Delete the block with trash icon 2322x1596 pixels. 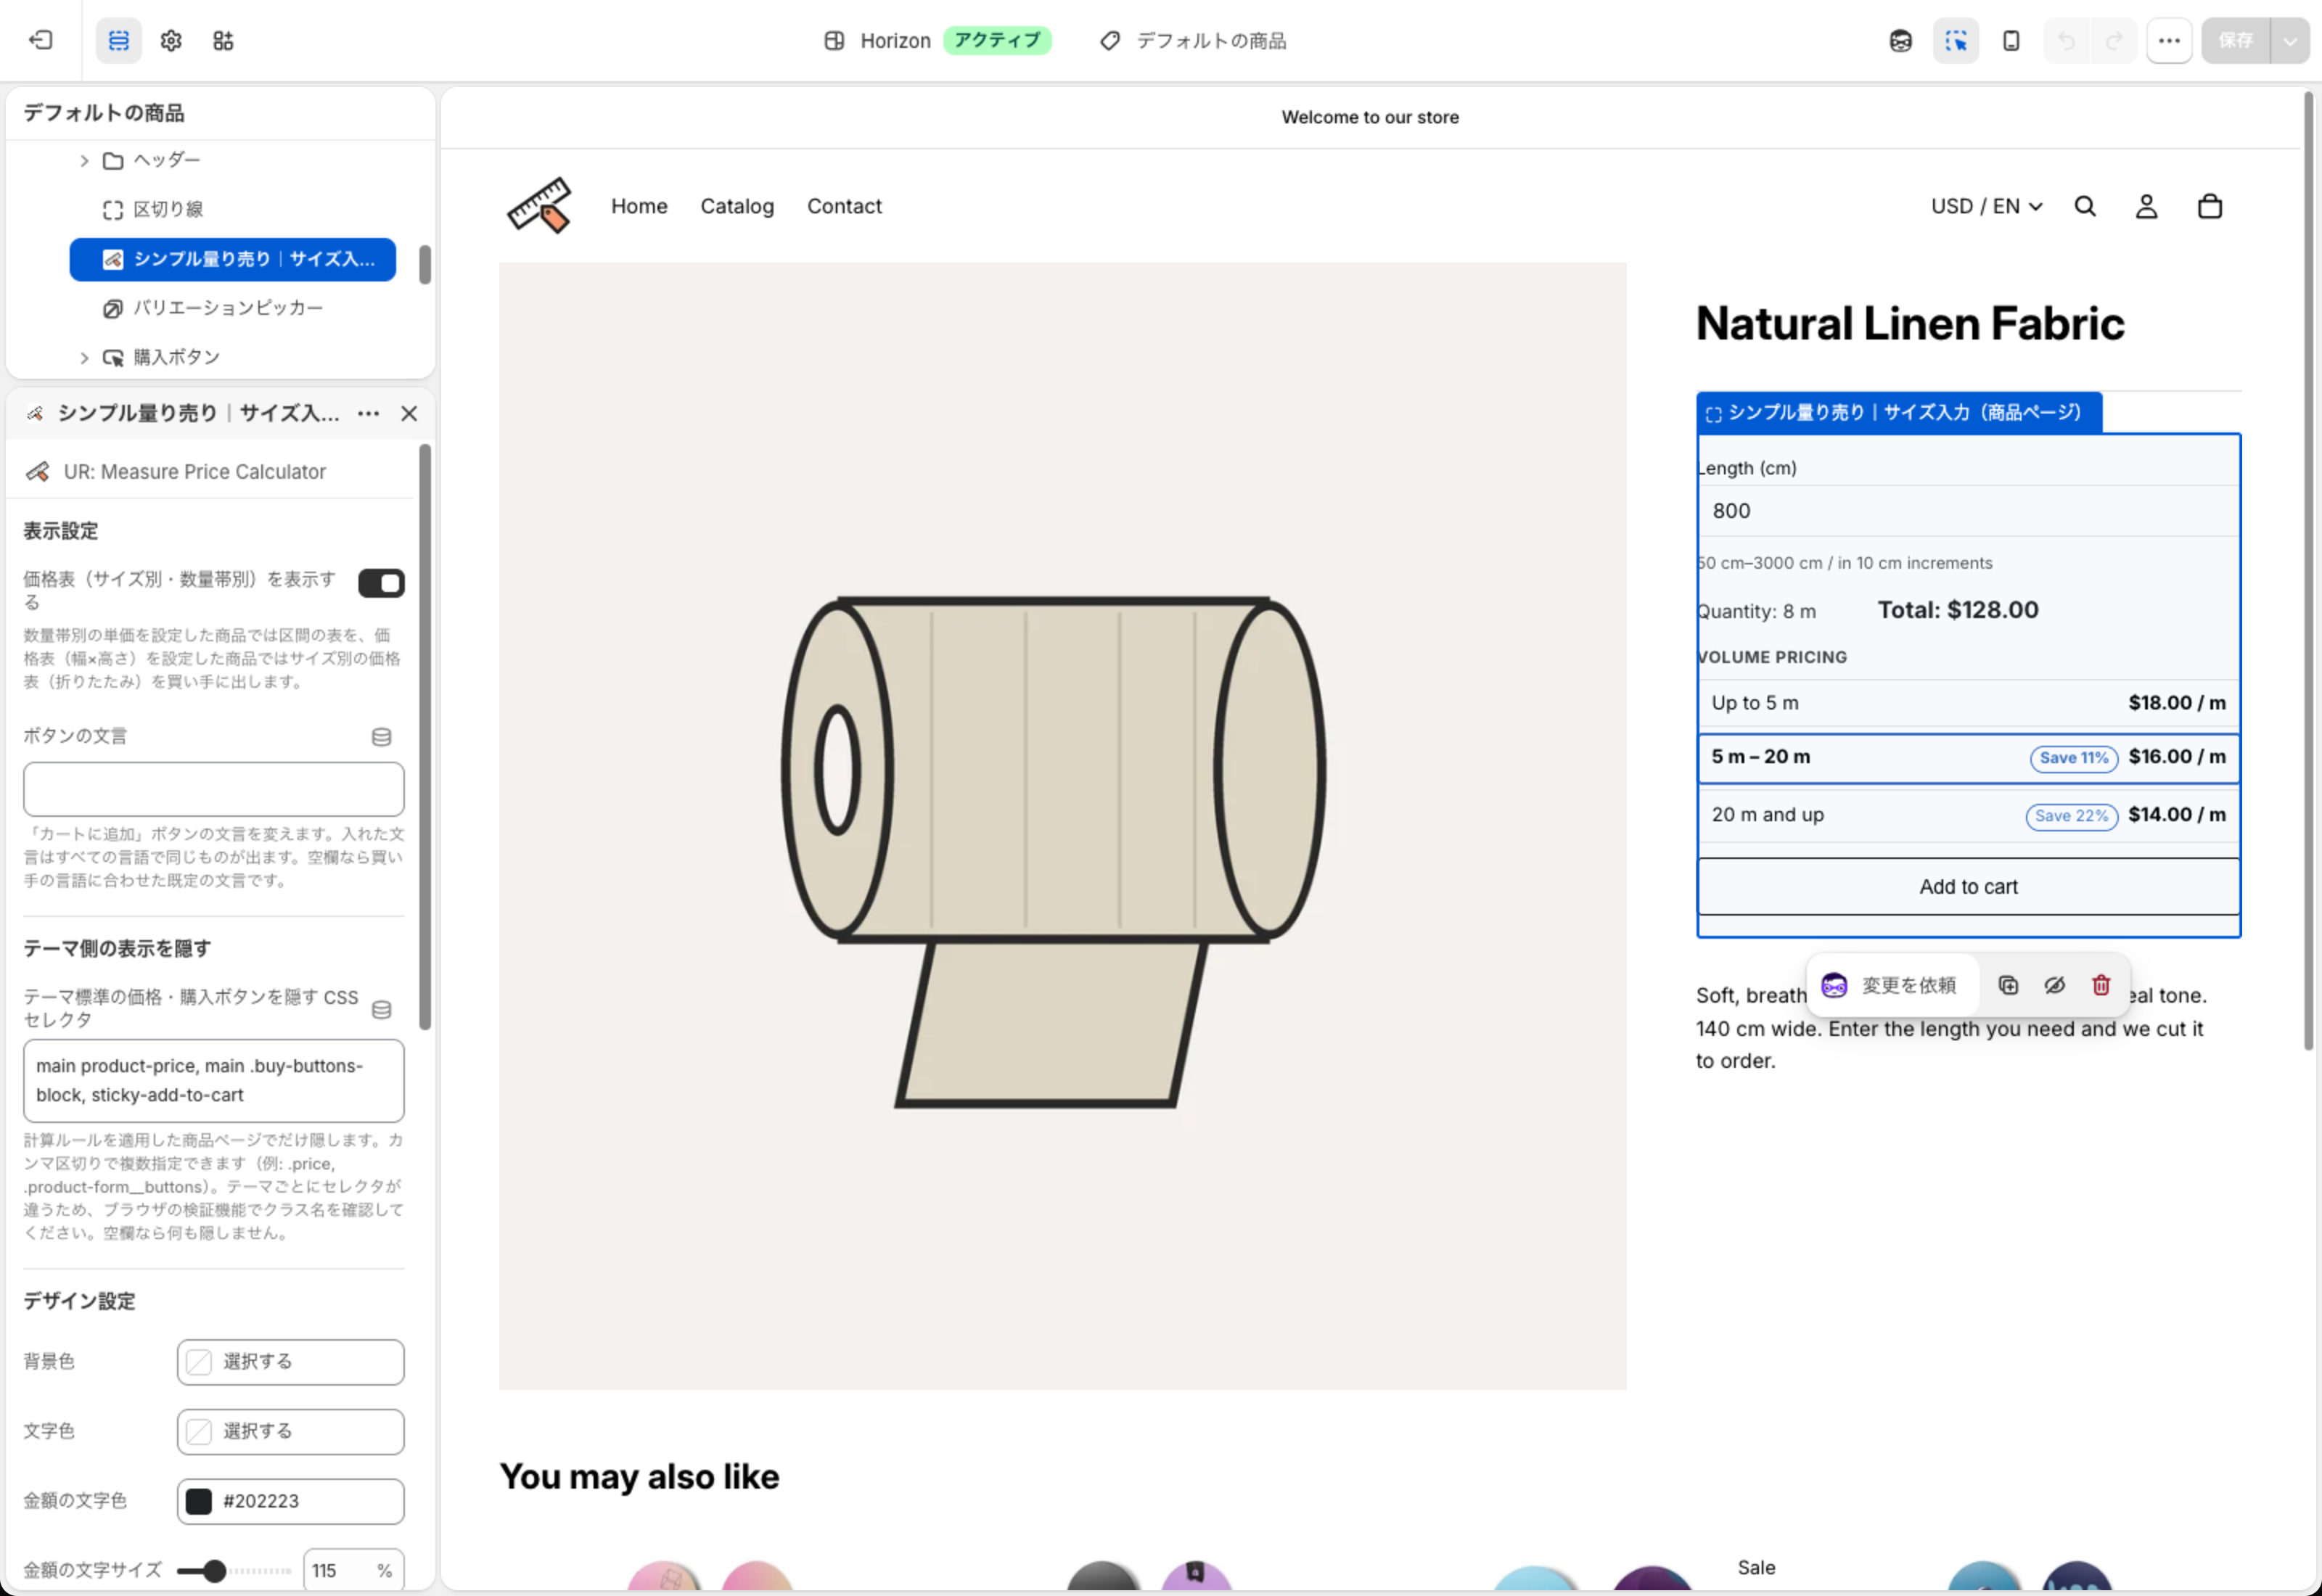pos(2101,985)
